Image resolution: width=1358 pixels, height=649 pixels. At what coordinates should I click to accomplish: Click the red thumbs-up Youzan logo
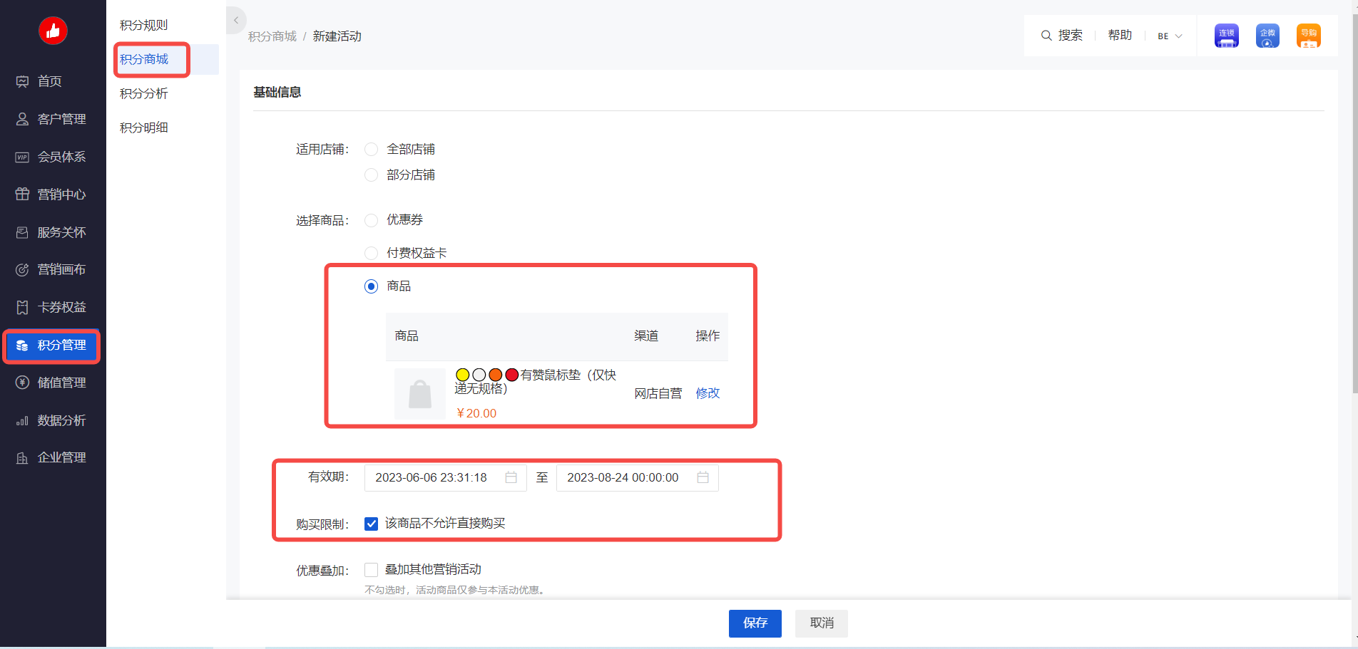[x=53, y=31]
